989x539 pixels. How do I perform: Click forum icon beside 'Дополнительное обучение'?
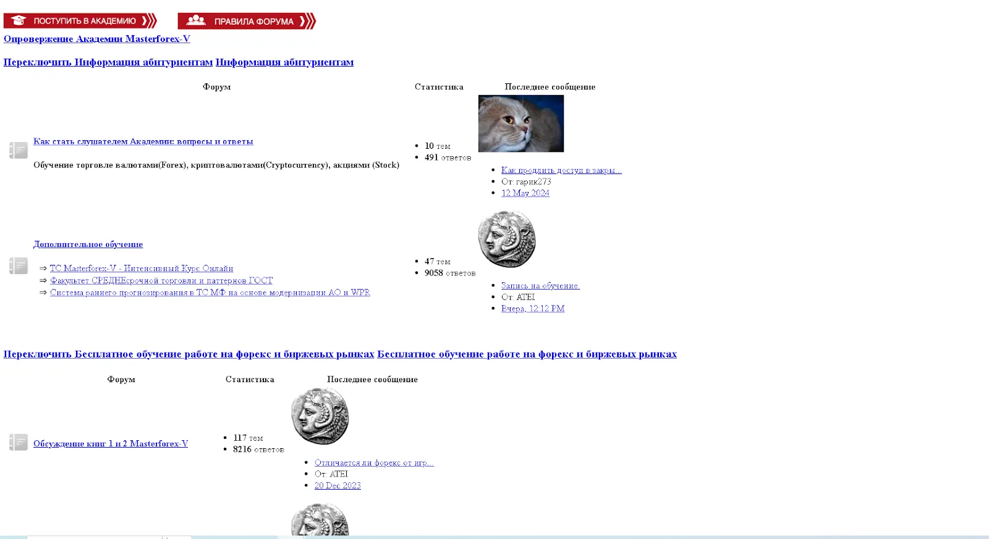click(x=19, y=265)
